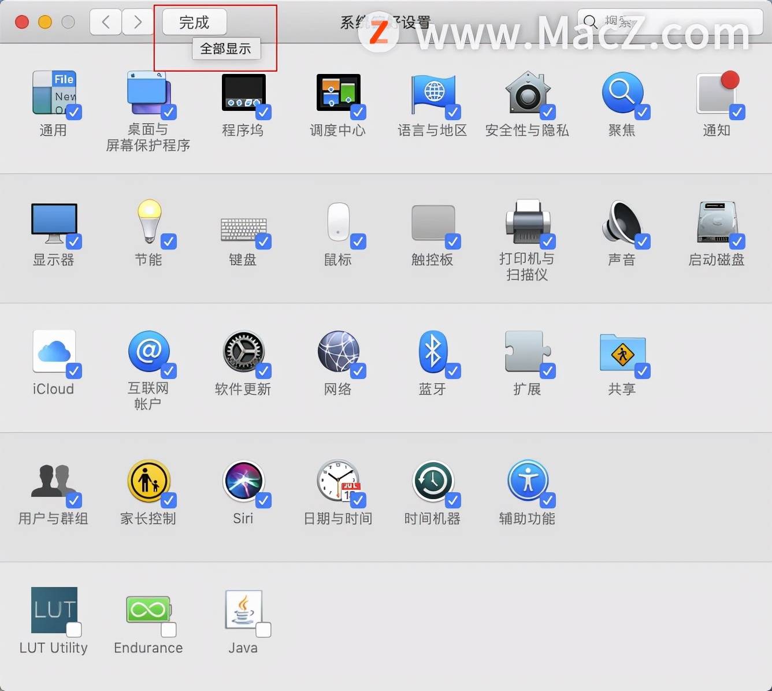Open Mission Control (调度中心) icon
This screenshot has width=772, height=691.
pos(338,92)
